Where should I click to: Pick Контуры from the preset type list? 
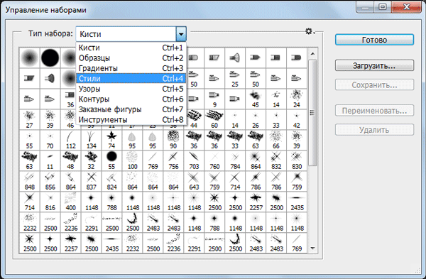tap(131, 99)
